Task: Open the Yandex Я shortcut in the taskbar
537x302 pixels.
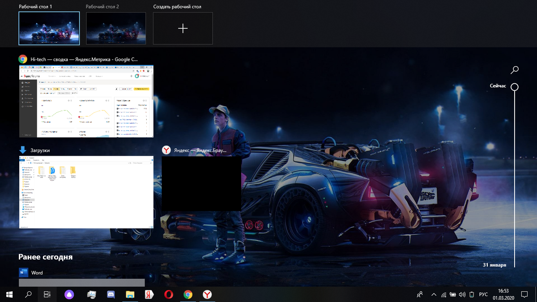Action: click(149, 294)
